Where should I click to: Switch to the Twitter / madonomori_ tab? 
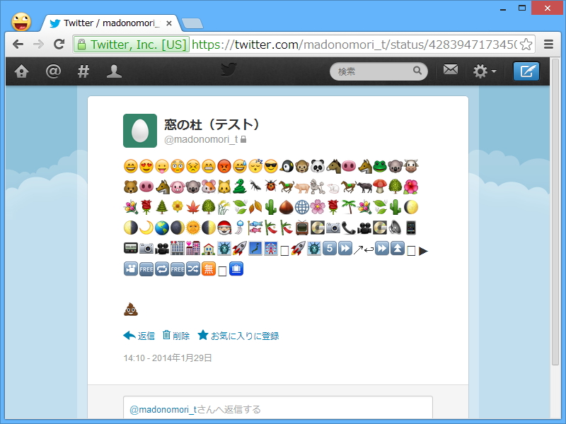point(106,22)
